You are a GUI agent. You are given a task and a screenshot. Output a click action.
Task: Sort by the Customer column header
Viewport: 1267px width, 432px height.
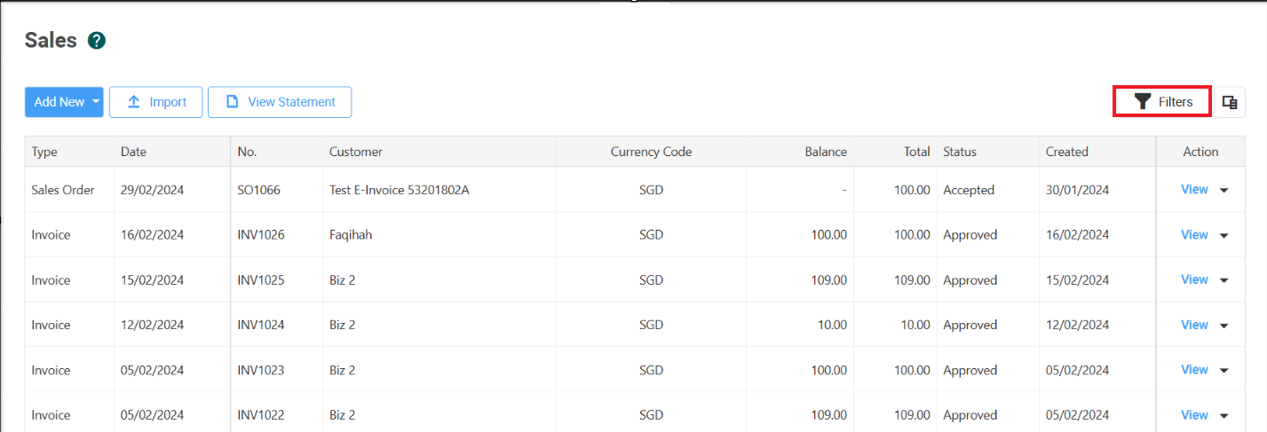pos(356,152)
